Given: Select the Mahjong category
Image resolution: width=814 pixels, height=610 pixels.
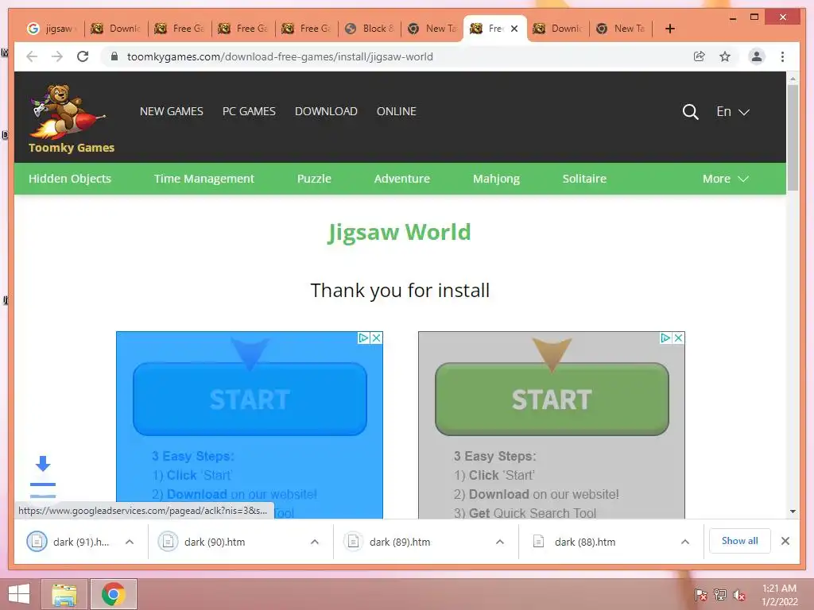Looking at the screenshot, I should [496, 179].
